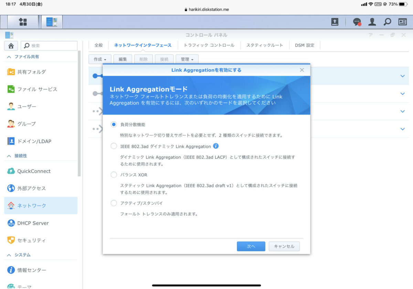Click the 接続 toolbar button
Image resolution: width=413 pixels, height=289 pixels.
pyautogui.click(x=164, y=59)
